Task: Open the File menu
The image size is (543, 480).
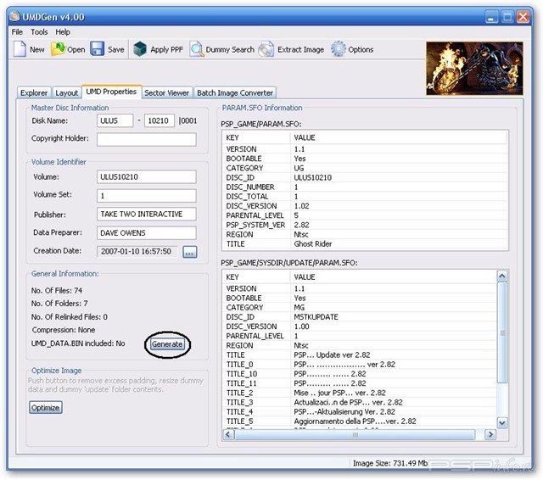Action: [17, 31]
